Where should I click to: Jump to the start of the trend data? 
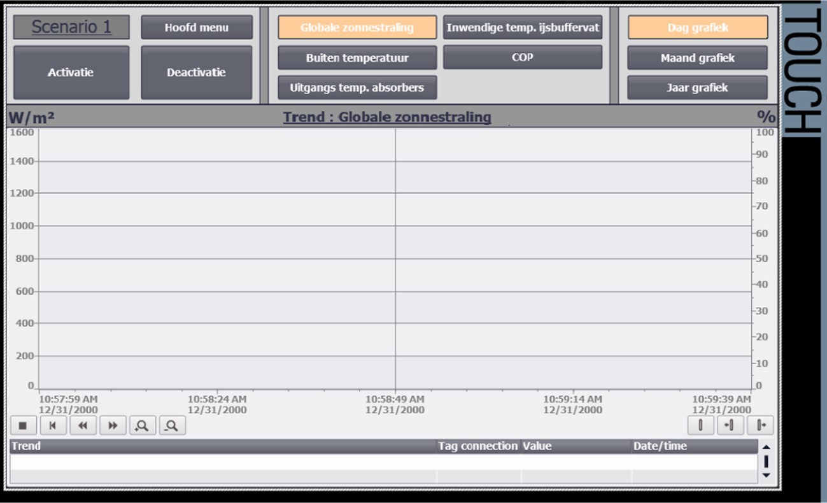(x=53, y=425)
